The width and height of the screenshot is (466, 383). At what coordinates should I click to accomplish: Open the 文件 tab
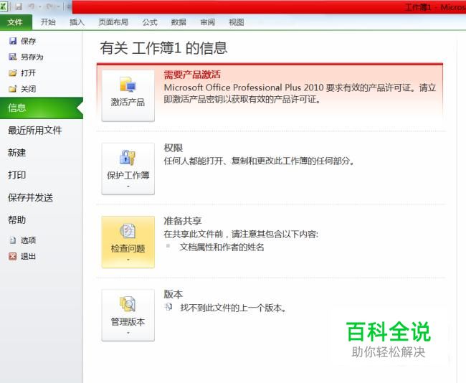pyautogui.click(x=16, y=22)
